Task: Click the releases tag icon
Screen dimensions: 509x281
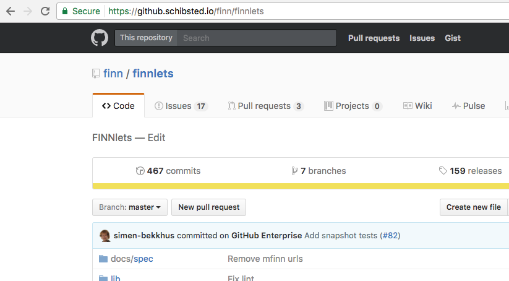Action: [x=443, y=171]
